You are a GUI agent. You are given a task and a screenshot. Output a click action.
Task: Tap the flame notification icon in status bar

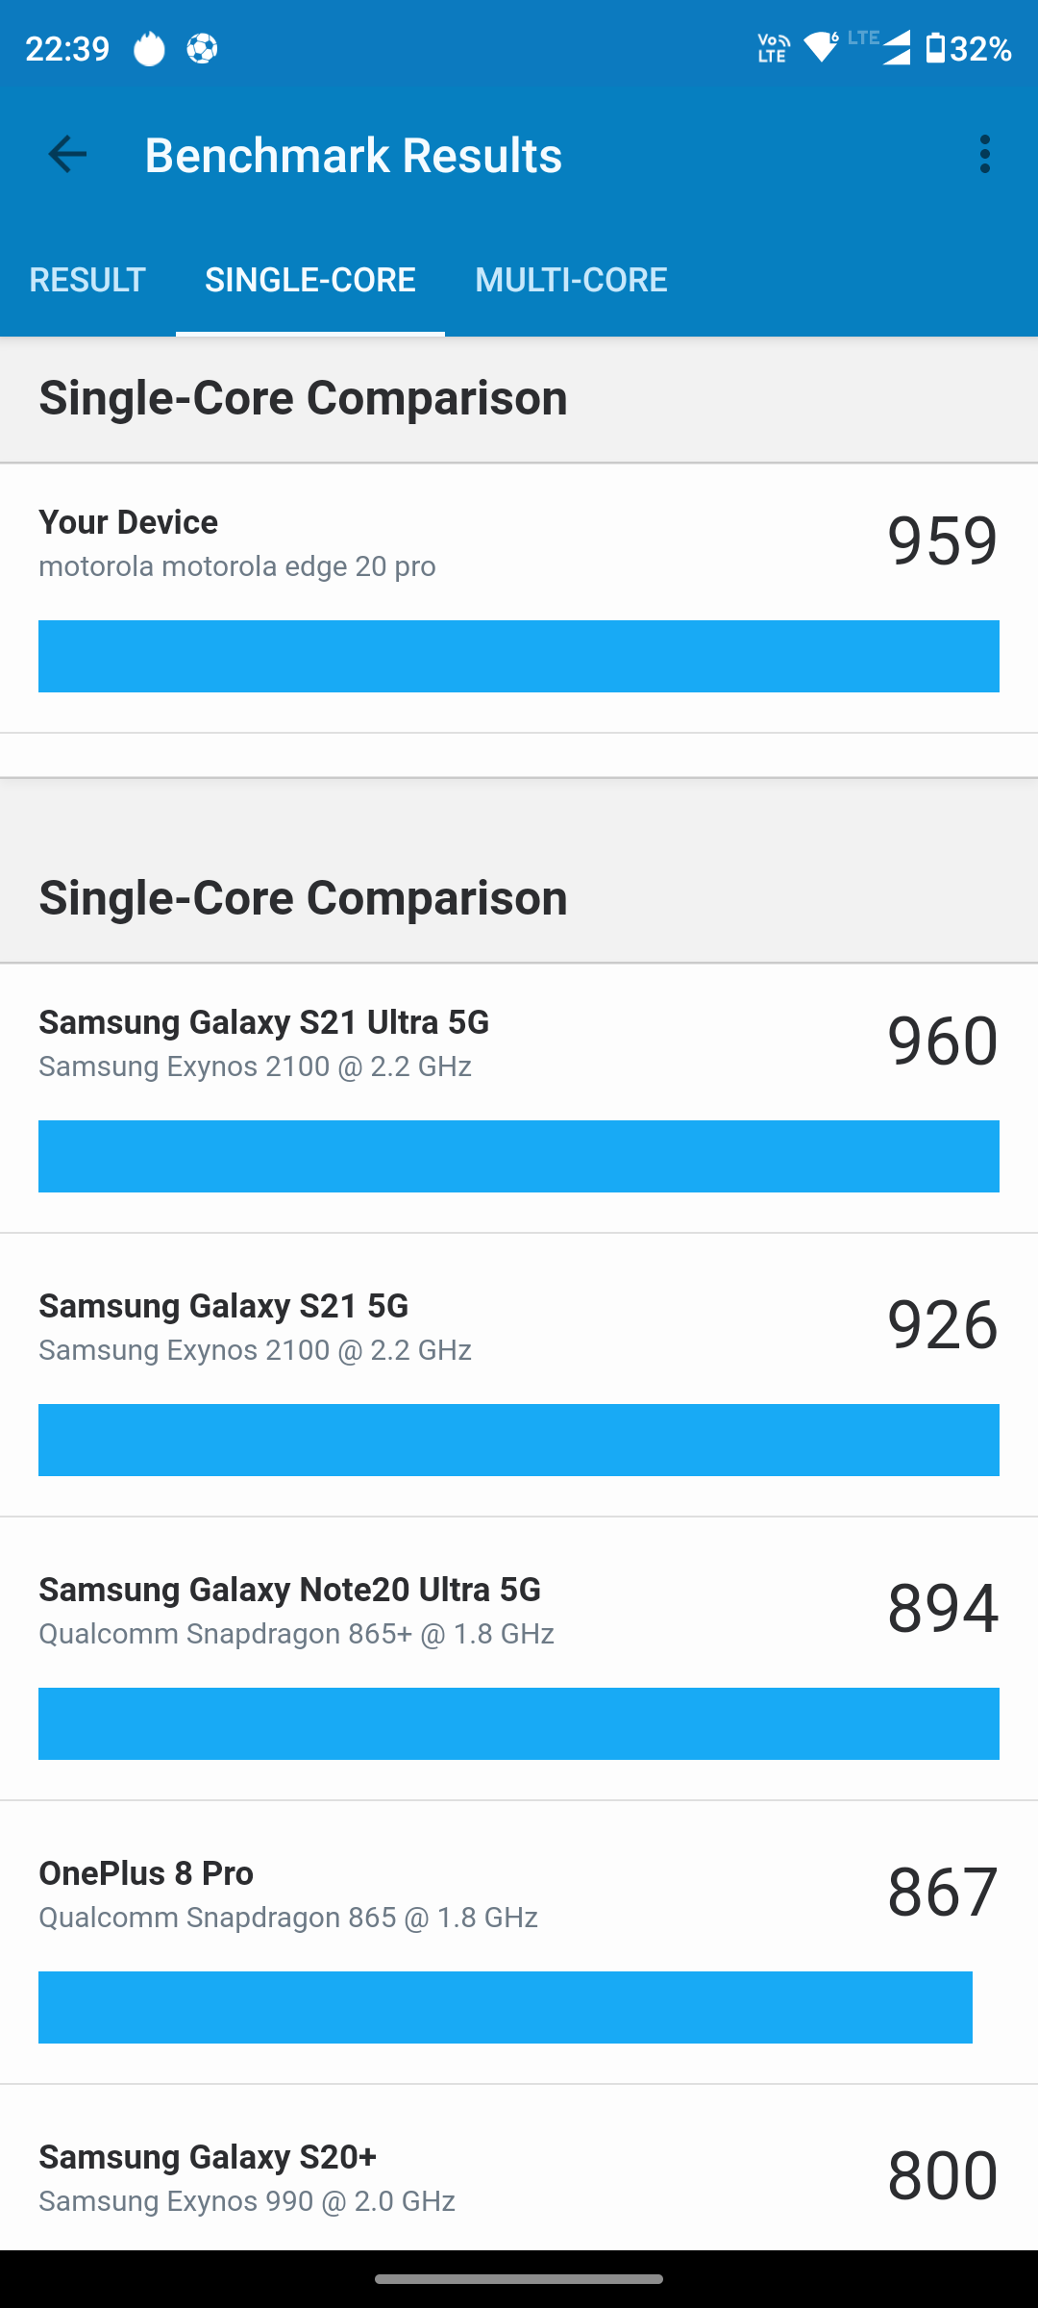point(149,48)
